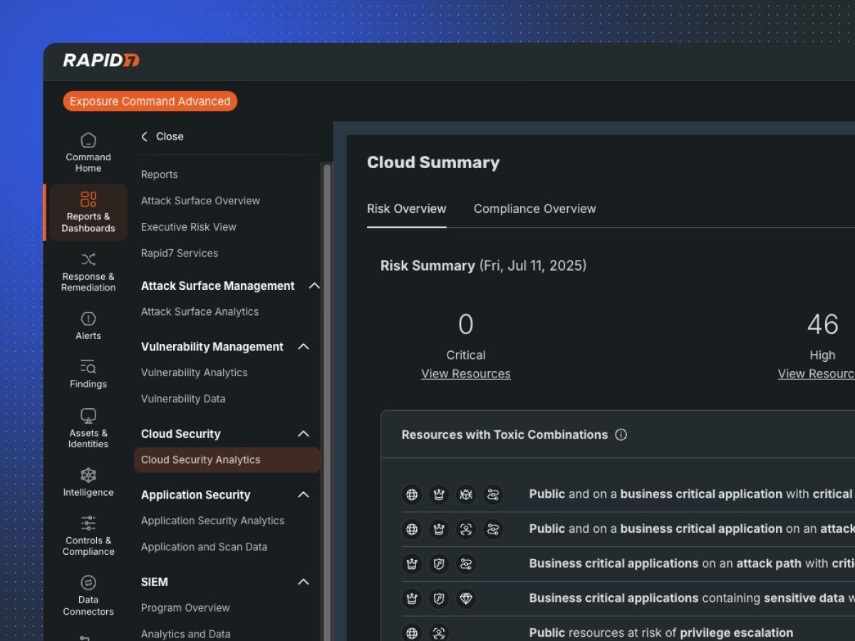Close the navigation submenu
This screenshot has height=641, width=855.
(x=162, y=137)
